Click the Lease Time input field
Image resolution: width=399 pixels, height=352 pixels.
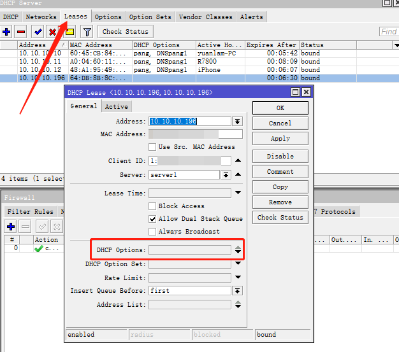[190, 193]
